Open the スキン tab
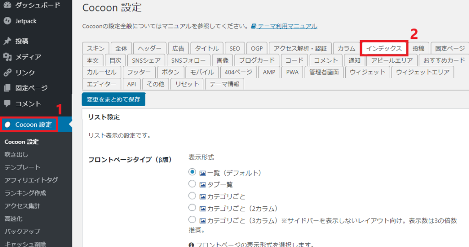469x247 pixels. click(x=96, y=48)
